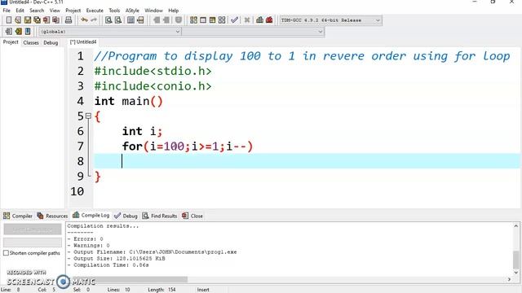
Task: Switch to the Classes side tab
Action: tap(31, 42)
